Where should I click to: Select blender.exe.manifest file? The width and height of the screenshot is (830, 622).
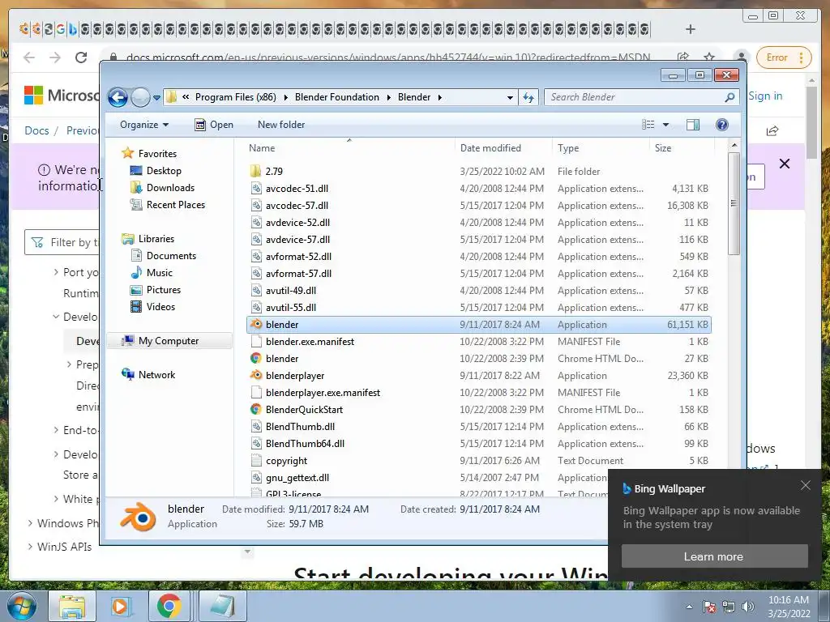tap(310, 342)
